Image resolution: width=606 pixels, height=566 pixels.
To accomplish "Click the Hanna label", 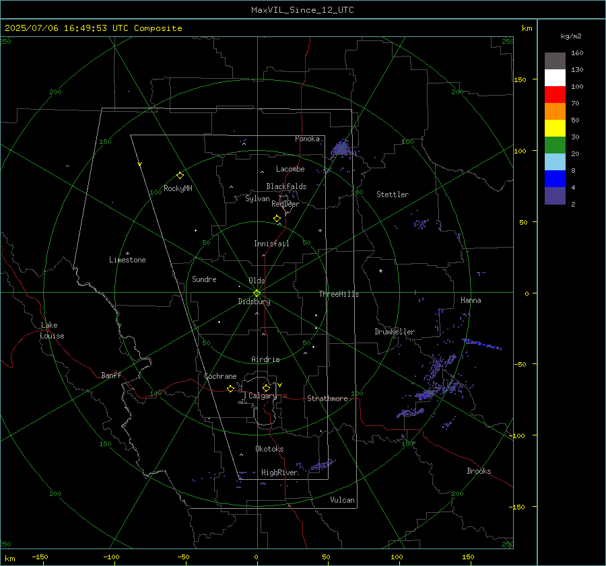I will 471,300.
